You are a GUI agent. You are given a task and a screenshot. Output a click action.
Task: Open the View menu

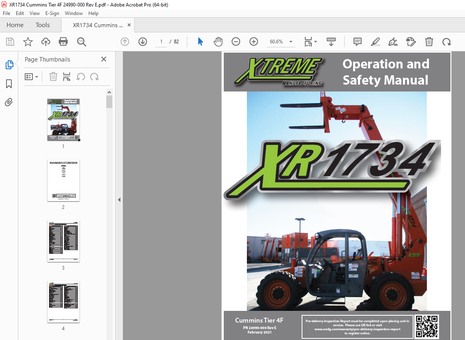coord(34,13)
